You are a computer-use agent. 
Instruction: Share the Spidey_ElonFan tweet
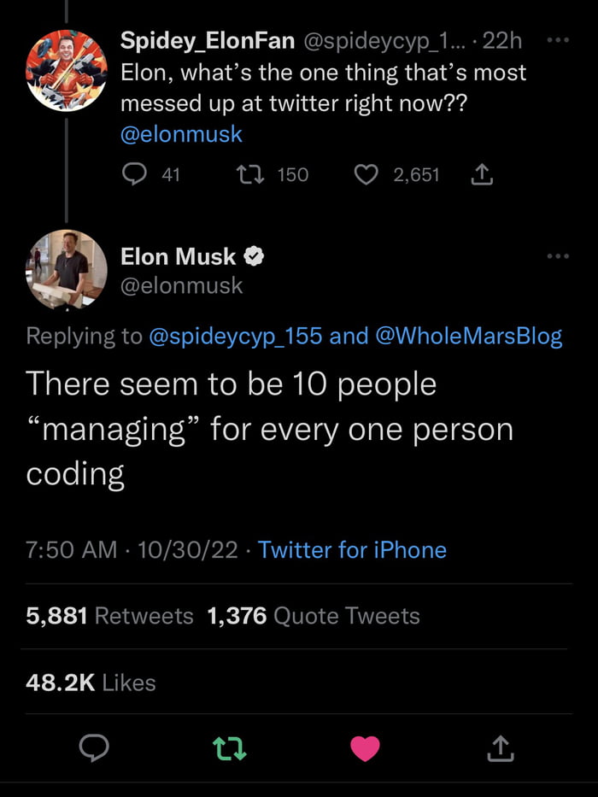(x=482, y=174)
